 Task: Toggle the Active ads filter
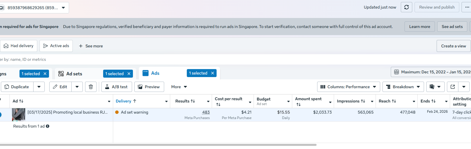click(x=56, y=46)
